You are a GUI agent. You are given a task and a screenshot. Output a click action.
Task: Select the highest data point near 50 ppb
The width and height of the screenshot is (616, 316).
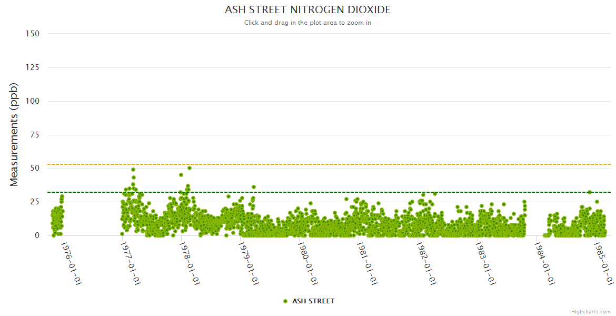coord(190,168)
